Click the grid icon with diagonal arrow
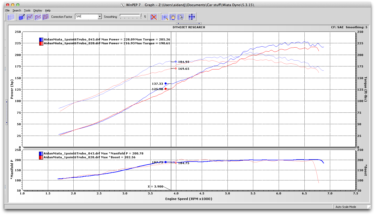The image size is (375, 215). click(22, 17)
